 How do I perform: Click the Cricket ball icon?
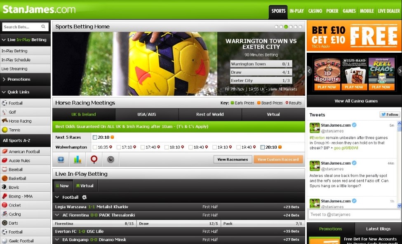coord(5,205)
